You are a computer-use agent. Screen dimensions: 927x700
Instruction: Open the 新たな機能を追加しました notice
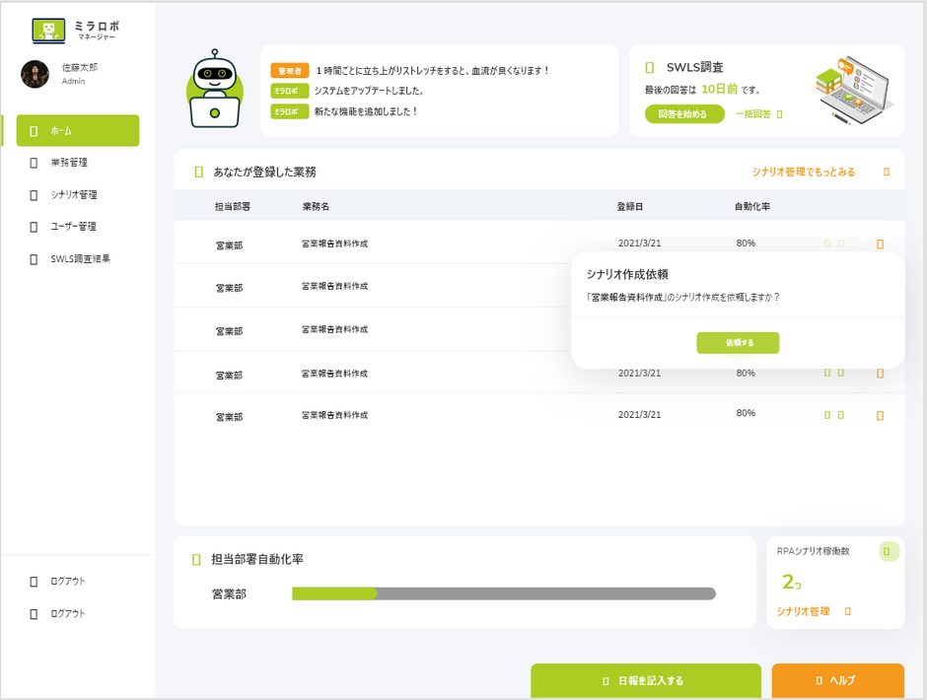click(366, 111)
